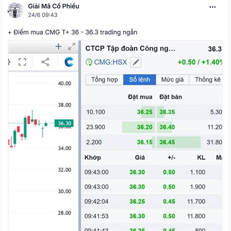Open the CMG:HSX ticker link
231x231 pixels.
110,62
